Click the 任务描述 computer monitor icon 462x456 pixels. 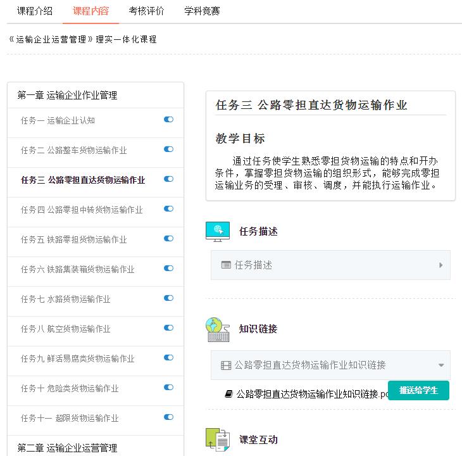[217, 231]
